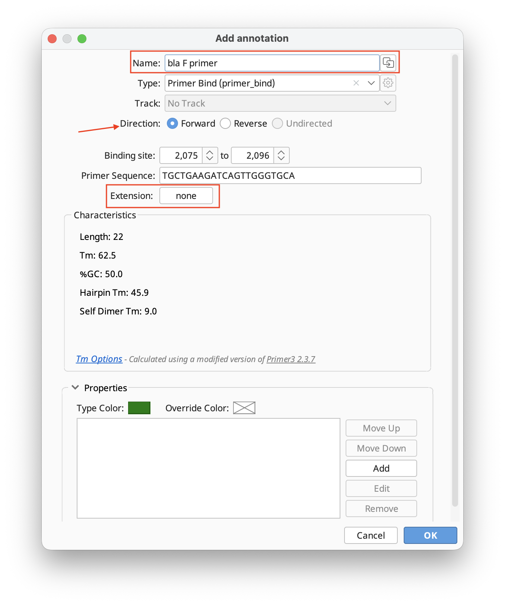Open the gear settings next to Type
This screenshot has width=505, height=605.
click(388, 83)
